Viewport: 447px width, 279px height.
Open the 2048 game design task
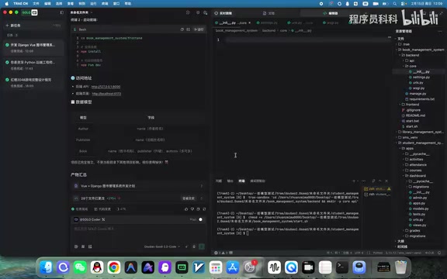point(33,82)
